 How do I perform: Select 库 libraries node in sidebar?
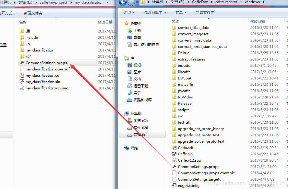pyautogui.click(x=132, y=58)
